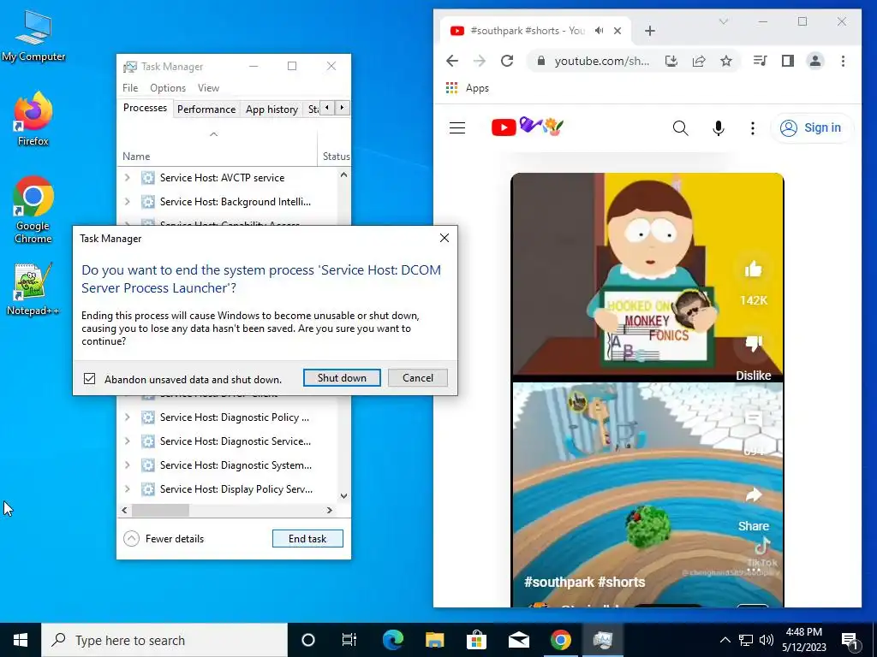This screenshot has height=657, width=877.
Task: Click taskbar search box
Action: [x=164, y=640]
